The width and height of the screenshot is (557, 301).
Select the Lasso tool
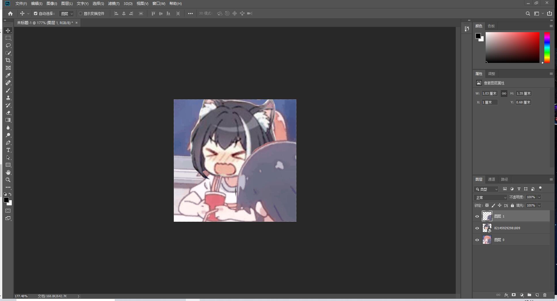tap(8, 45)
